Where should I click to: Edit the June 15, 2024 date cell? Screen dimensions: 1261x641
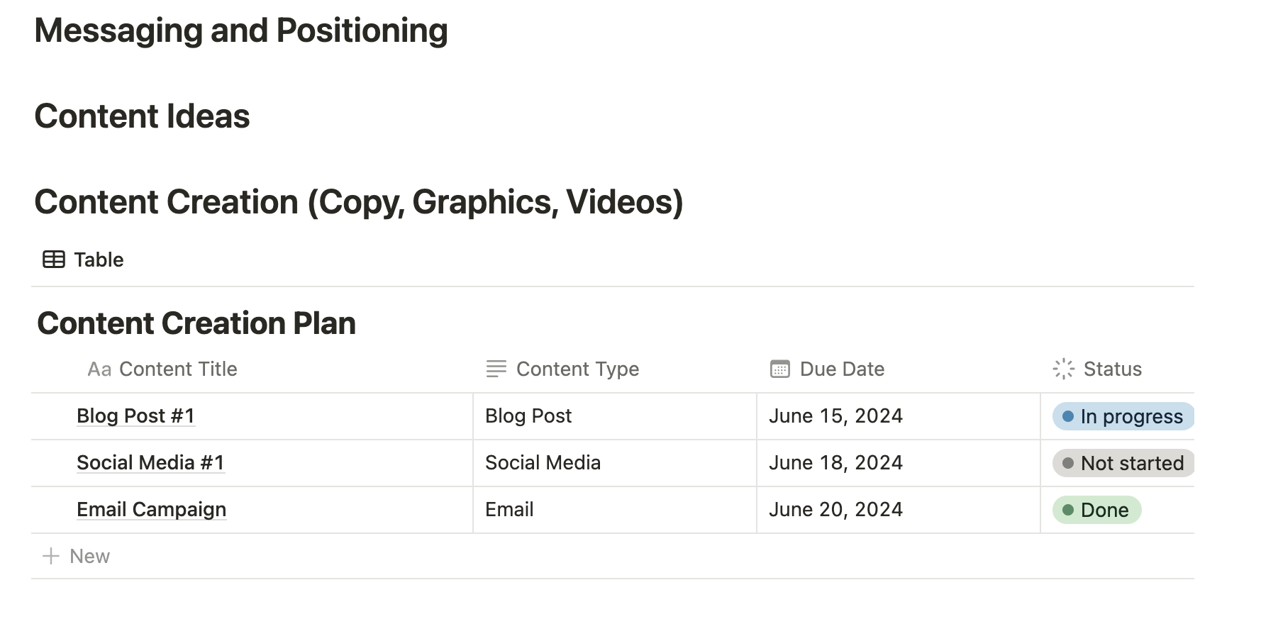click(835, 416)
